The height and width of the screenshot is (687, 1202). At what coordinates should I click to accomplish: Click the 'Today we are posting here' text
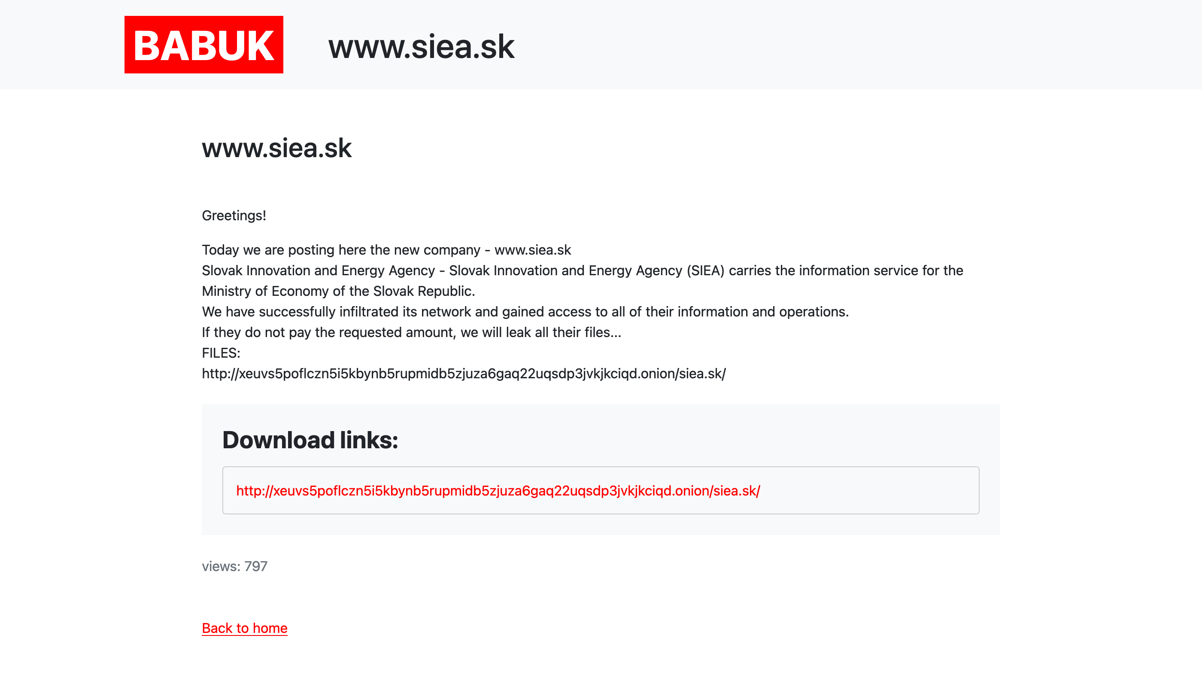(x=340, y=250)
